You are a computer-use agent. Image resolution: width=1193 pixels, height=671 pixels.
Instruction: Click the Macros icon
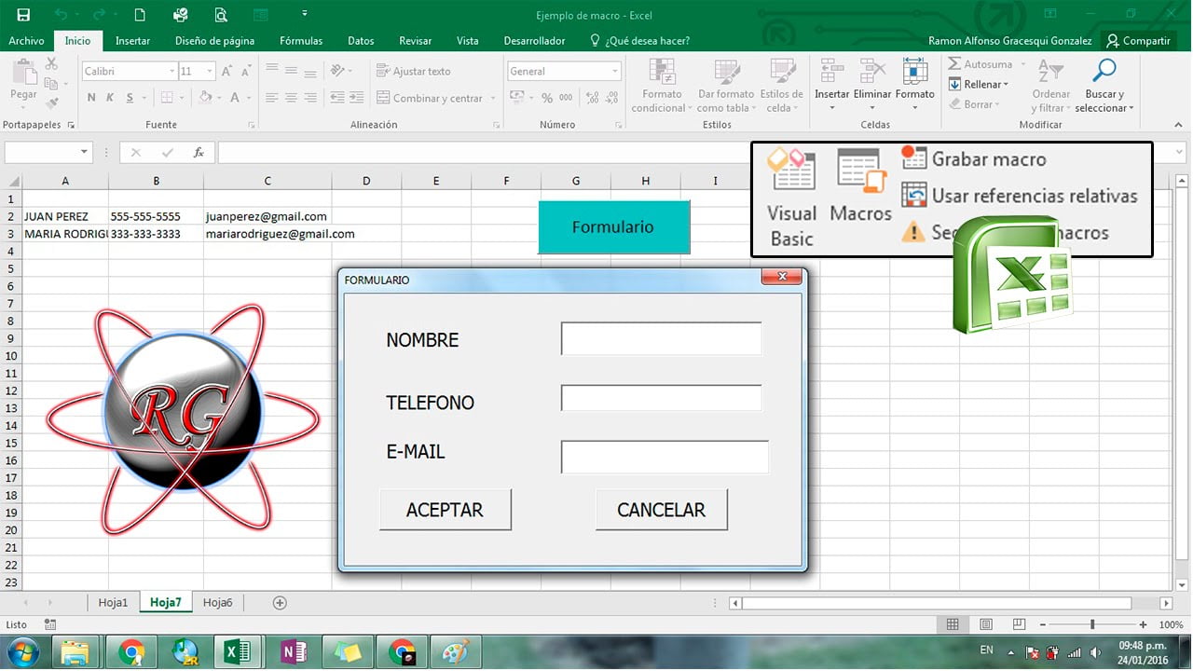pyautogui.click(x=861, y=171)
